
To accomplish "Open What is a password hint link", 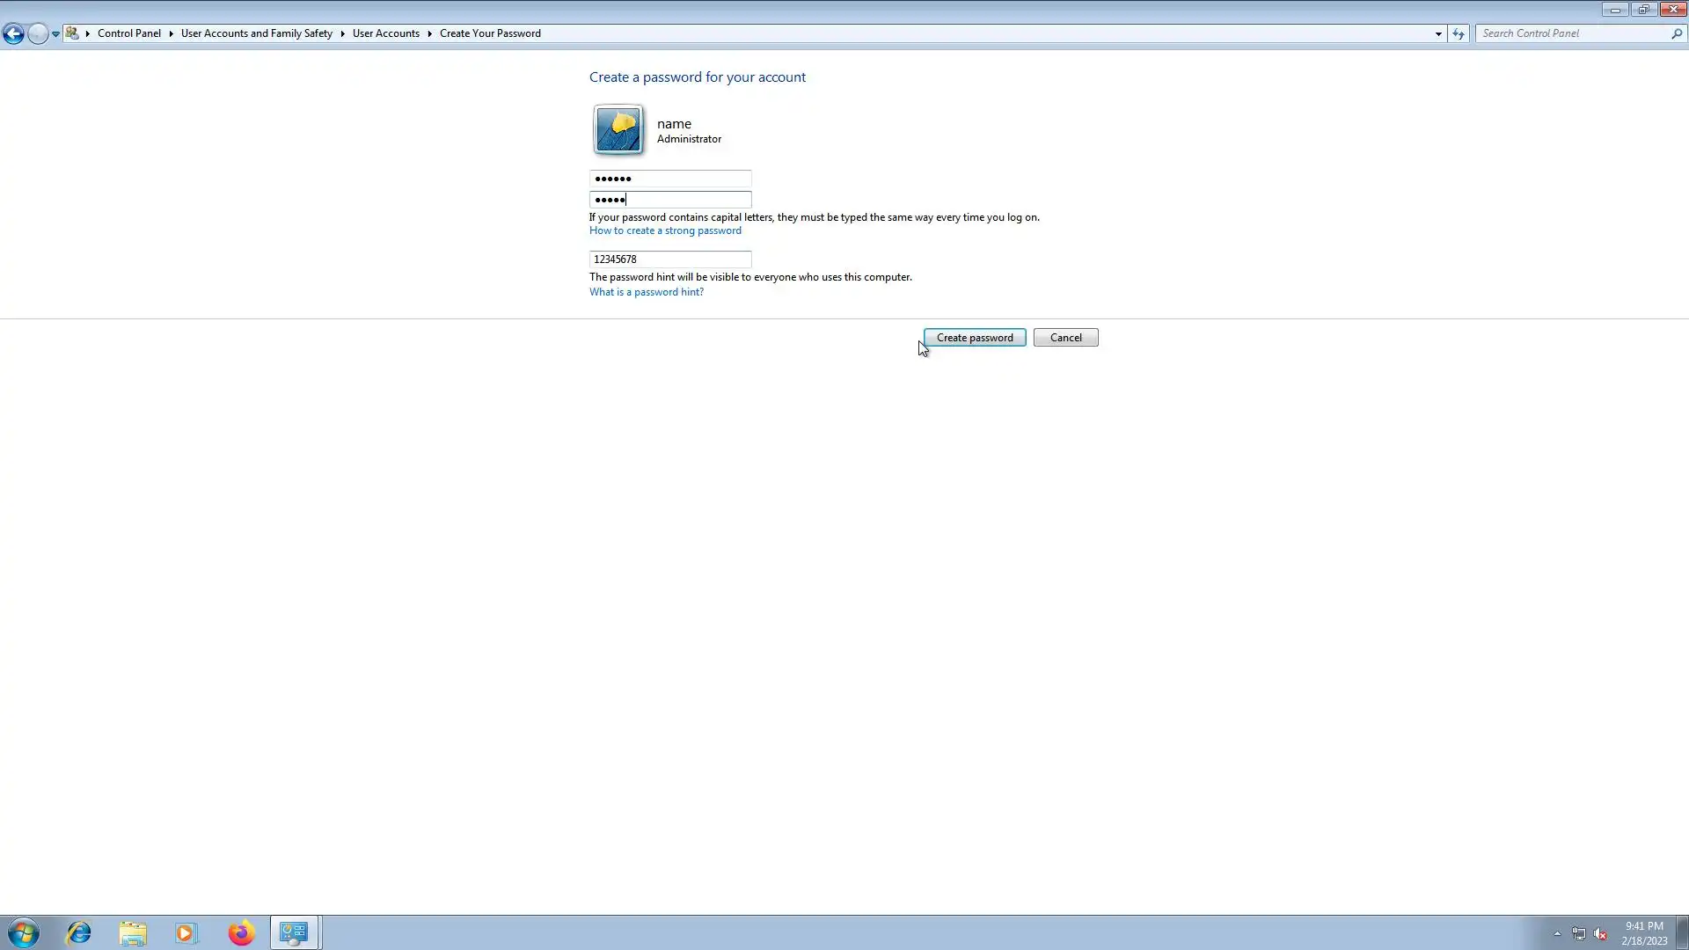I will (646, 292).
